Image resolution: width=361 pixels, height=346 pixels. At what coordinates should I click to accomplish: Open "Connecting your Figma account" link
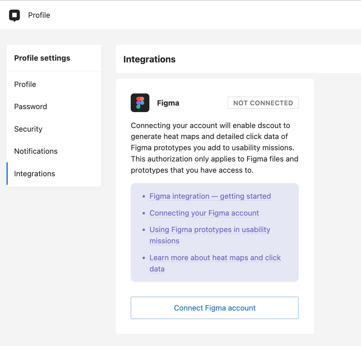(204, 213)
